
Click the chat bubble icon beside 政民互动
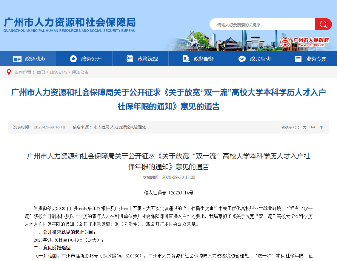[x=242, y=59]
